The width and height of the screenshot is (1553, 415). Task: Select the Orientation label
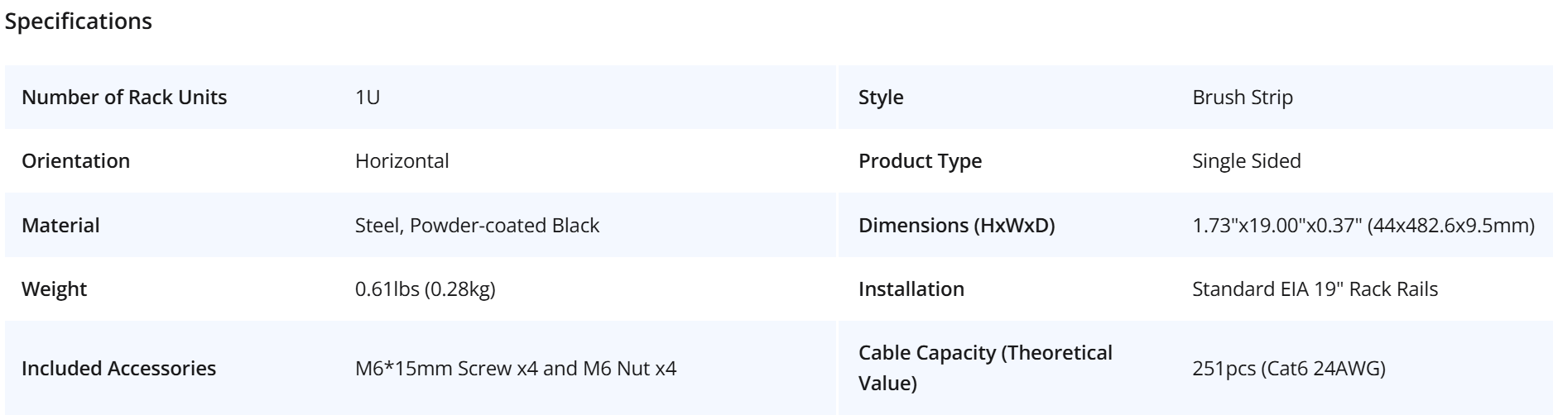75,160
